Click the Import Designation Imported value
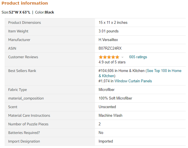The width and height of the screenshot is (188, 148). click(x=106, y=141)
